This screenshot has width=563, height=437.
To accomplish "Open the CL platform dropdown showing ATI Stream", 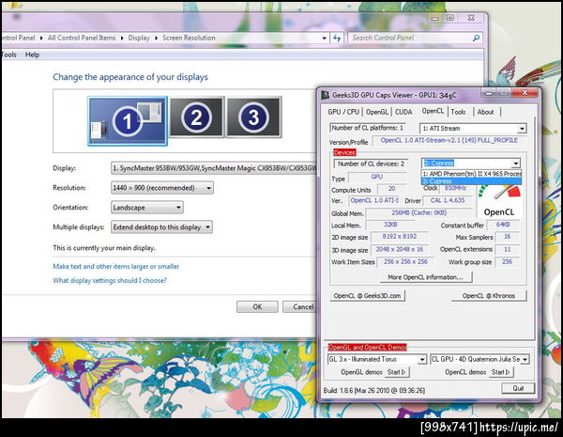I will 473,129.
